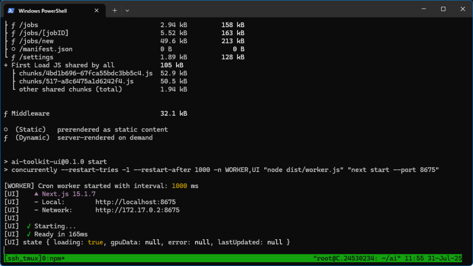
Task: Click the 'prerendered as static content' text
Action: pos(113,130)
